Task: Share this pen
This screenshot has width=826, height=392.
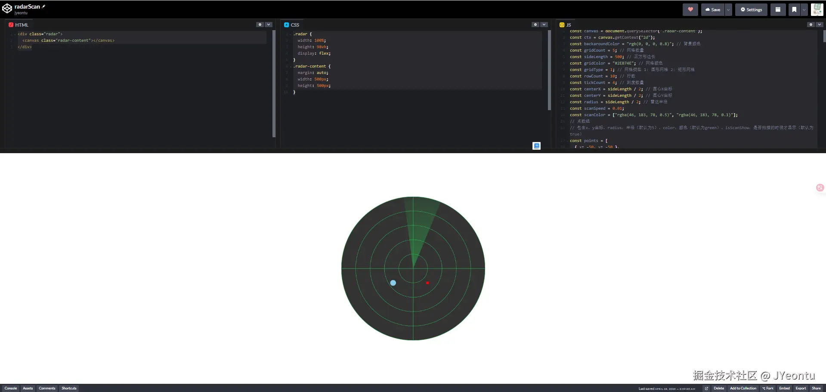Action: click(816, 388)
